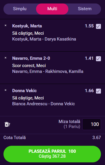Remove the Donna Vekic selection with its X
This screenshot has height=165, width=105.
(x=6, y=90)
